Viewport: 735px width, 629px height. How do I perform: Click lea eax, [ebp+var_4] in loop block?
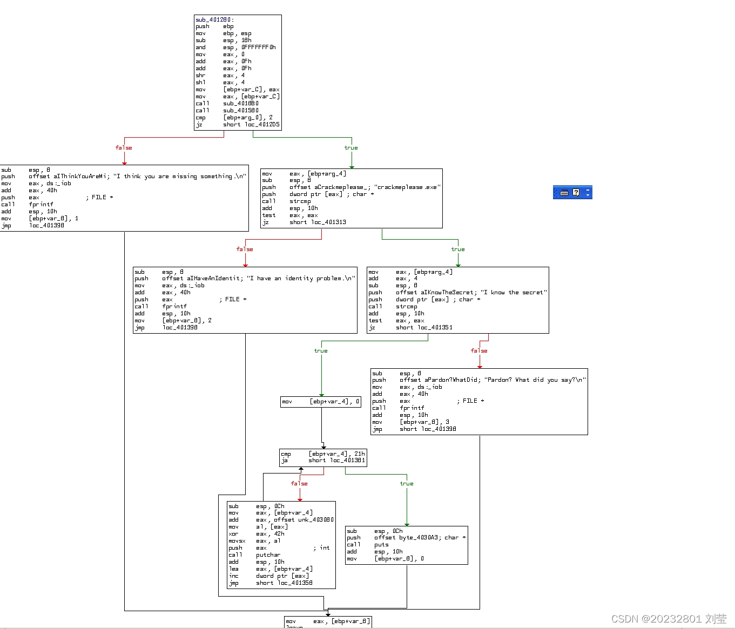(271, 569)
